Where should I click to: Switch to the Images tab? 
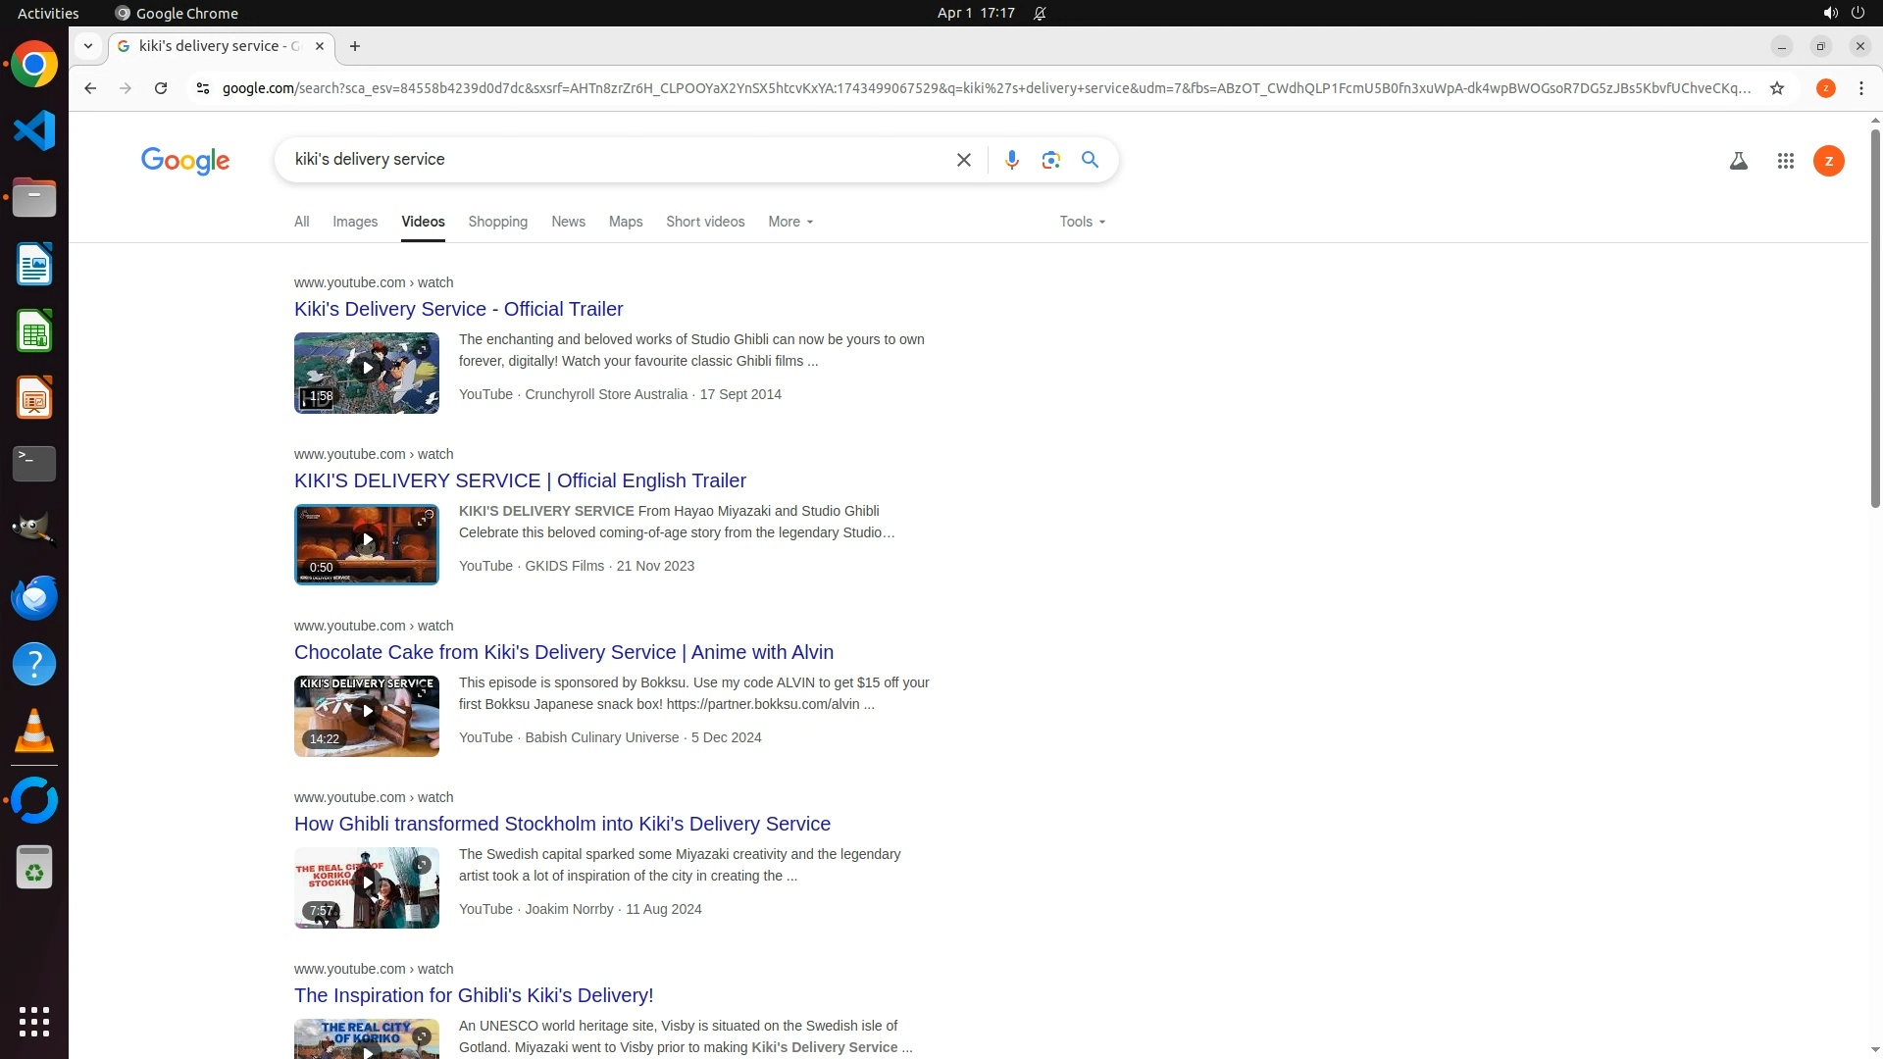coord(355,222)
